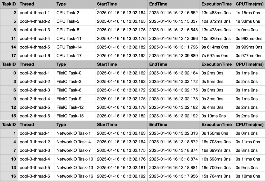The width and height of the screenshot is (265, 181).
Task: Select the CPU Task-8 Type cell
Action: tap(75, 30)
